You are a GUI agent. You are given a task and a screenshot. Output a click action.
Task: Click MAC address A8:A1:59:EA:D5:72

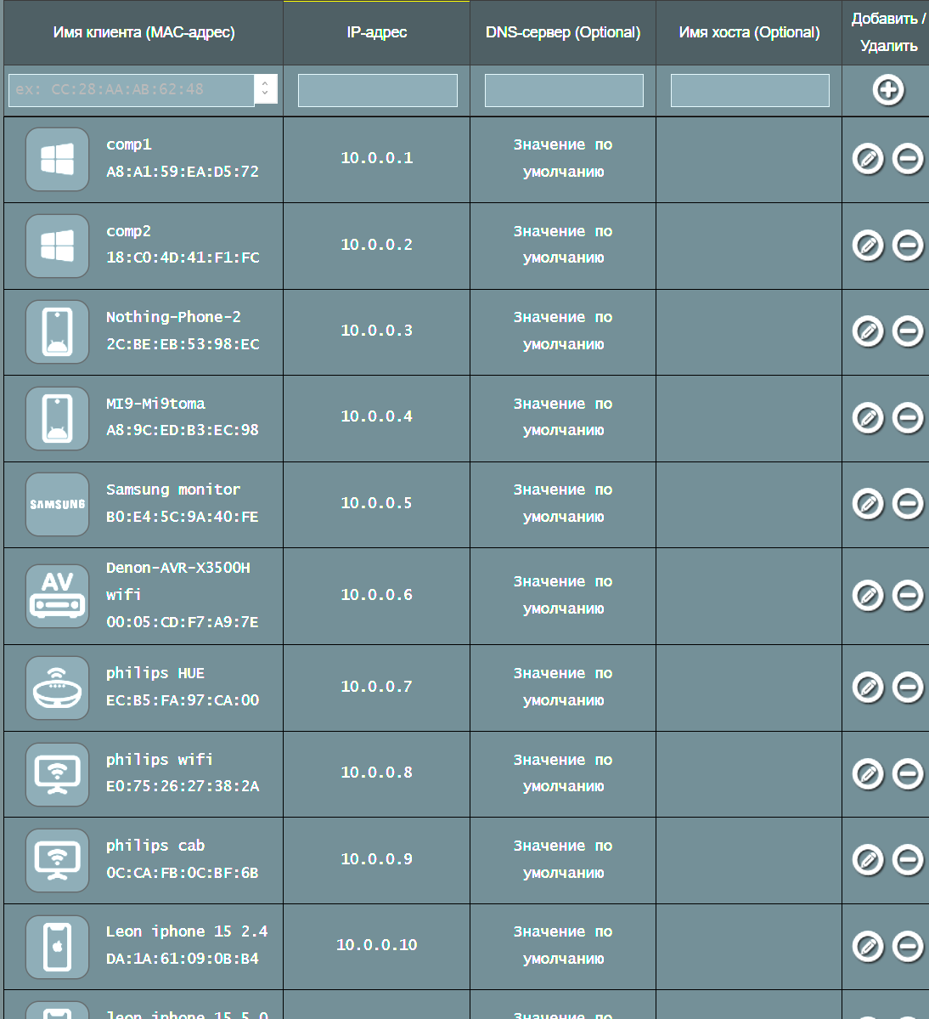click(x=183, y=172)
